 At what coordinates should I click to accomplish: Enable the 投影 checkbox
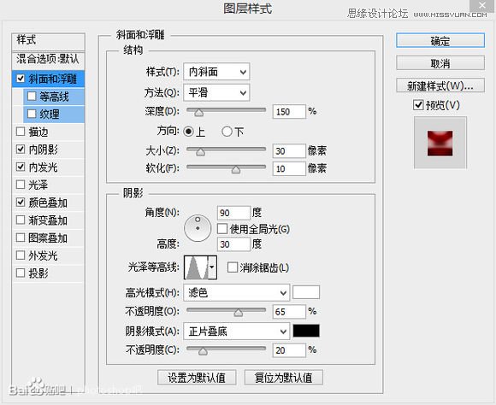[21, 273]
